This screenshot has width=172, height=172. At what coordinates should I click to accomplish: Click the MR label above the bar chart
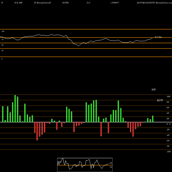(153, 89)
